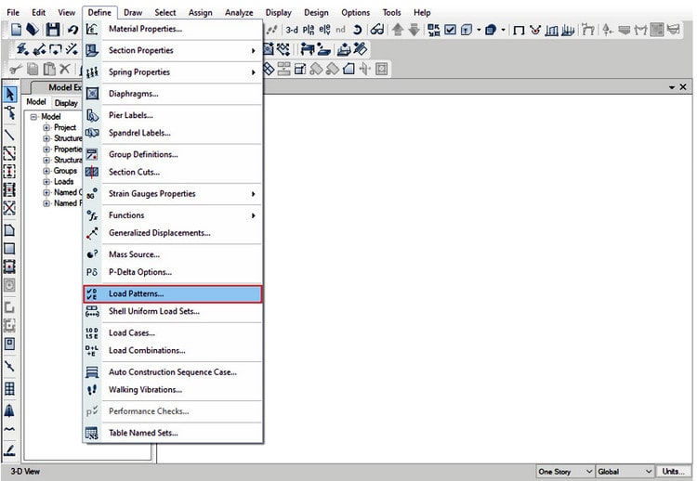The image size is (697, 481).
Task: Click the Move Down in List arrow icon
Action: coord(414,30)
